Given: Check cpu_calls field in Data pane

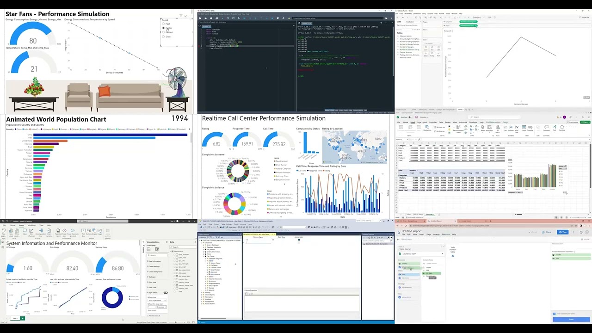Looking at the screenshot, I should pos(174,260).
